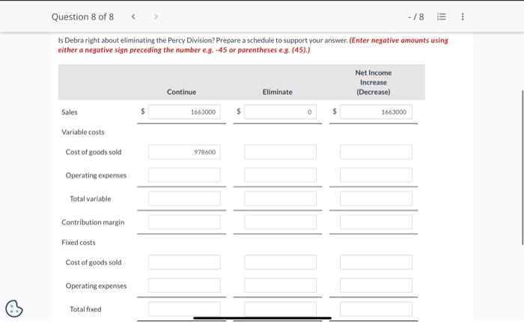
Task: Click the 'Continue' column header
Action: point(181,92)
